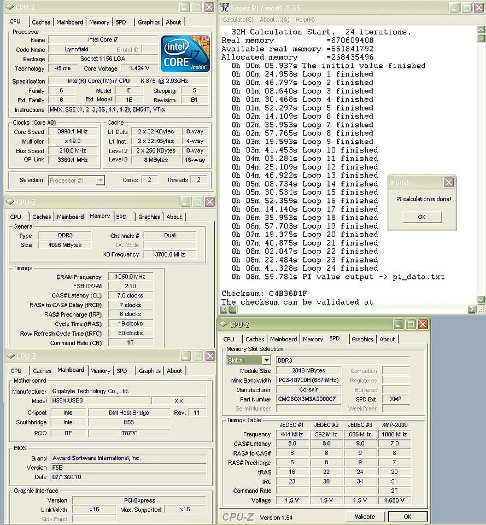Close the CPU-Z SPD window
486x525 pixels.
(423, 324)
